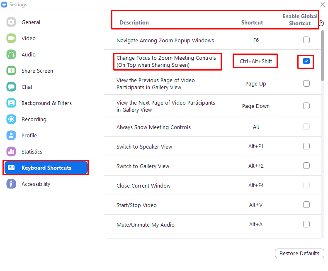Image resolution: width=328 pixels, height=271 pixels.
Task: Click 'Always Show Meeting Controls' description
Action: 153,127
